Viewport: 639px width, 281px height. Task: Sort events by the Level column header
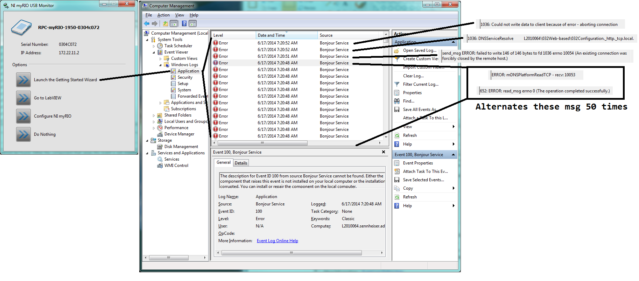tap(233, 35)
